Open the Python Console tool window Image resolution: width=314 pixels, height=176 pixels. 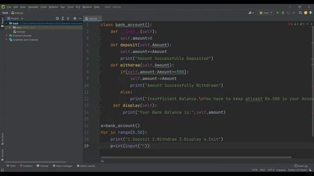[x=86, y=166]
